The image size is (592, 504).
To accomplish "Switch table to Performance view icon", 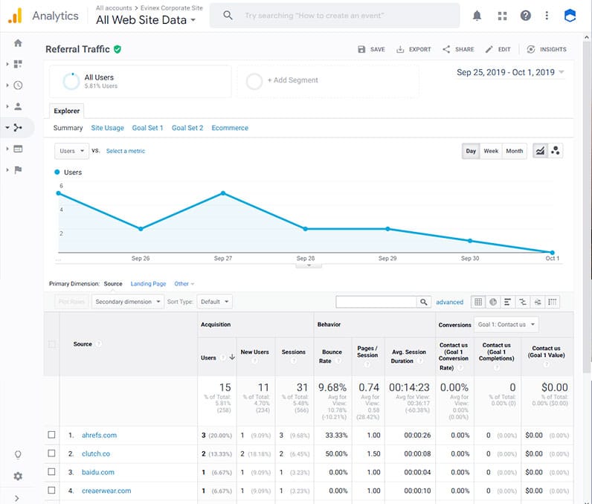I will click(x=507, y=302).
